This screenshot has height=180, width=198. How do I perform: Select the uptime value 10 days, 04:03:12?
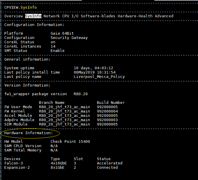point(93,68)
